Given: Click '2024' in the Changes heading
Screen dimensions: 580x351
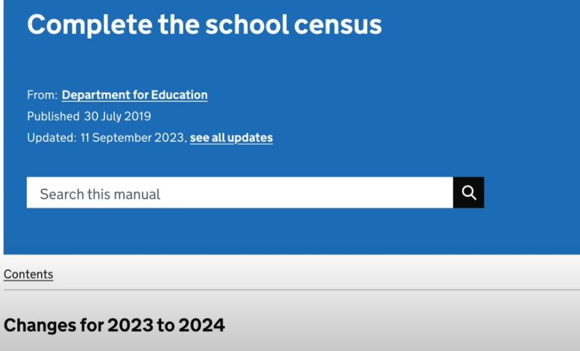Looking at the screenshot, I should 202,325.
